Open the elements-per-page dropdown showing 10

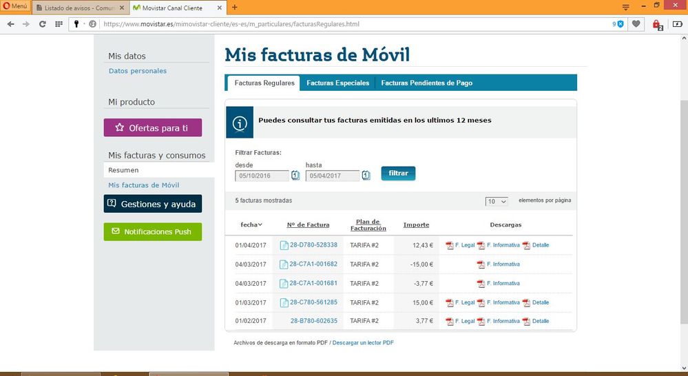tap(496, 201)
